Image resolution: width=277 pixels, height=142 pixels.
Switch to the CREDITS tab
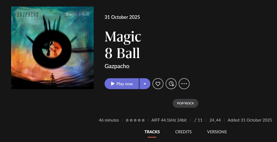tap(183, 132)
